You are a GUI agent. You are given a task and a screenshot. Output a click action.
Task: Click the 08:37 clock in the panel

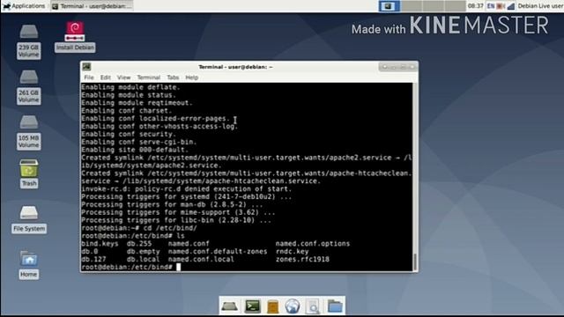[475, 6]
